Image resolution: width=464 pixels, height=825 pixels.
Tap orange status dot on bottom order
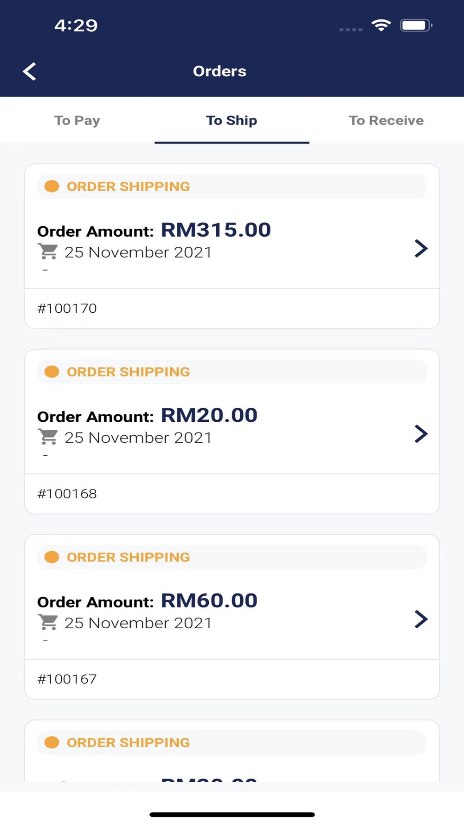pyautogui.click(x=52, y=742)
